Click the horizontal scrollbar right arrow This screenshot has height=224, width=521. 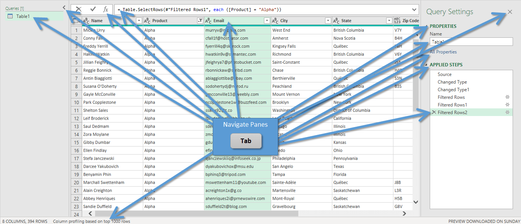pyautogui.click(x=405, y=214)
